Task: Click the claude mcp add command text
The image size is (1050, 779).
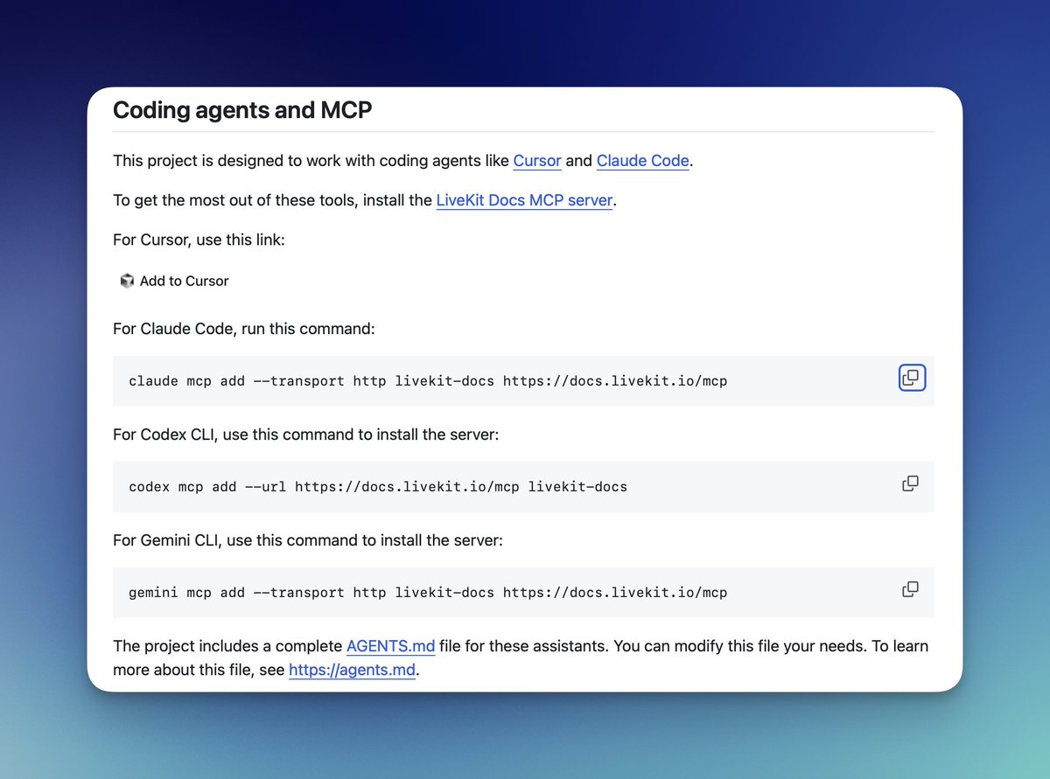Action: point(428,381)
